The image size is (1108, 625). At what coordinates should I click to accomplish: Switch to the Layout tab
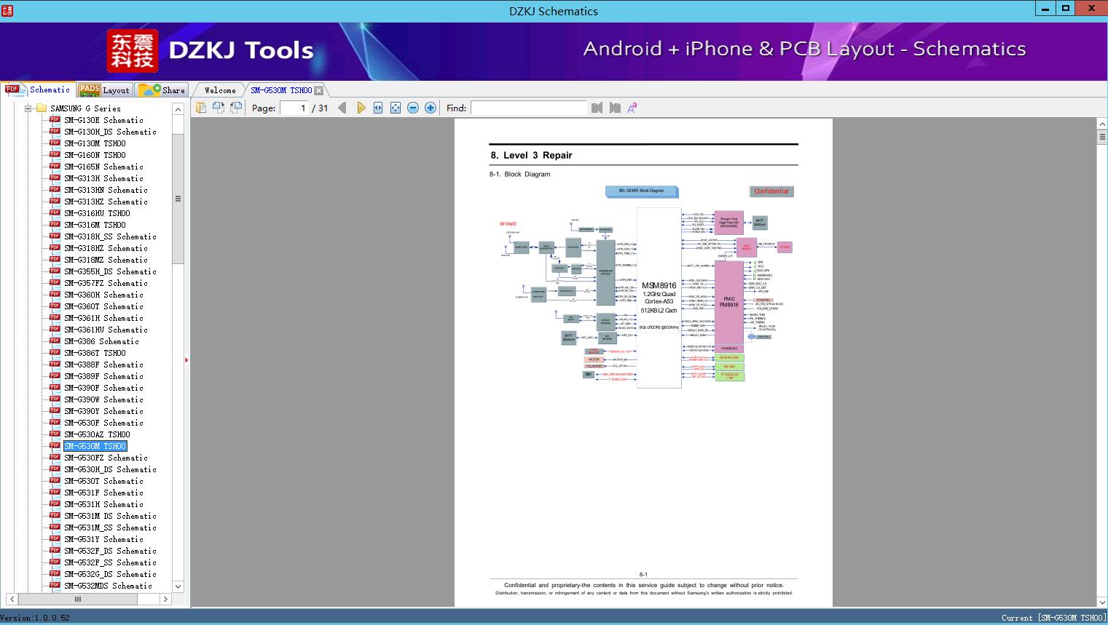[x=104, y=89]
